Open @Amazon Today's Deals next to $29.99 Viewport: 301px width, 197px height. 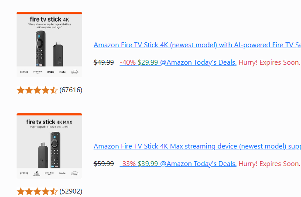198,62
